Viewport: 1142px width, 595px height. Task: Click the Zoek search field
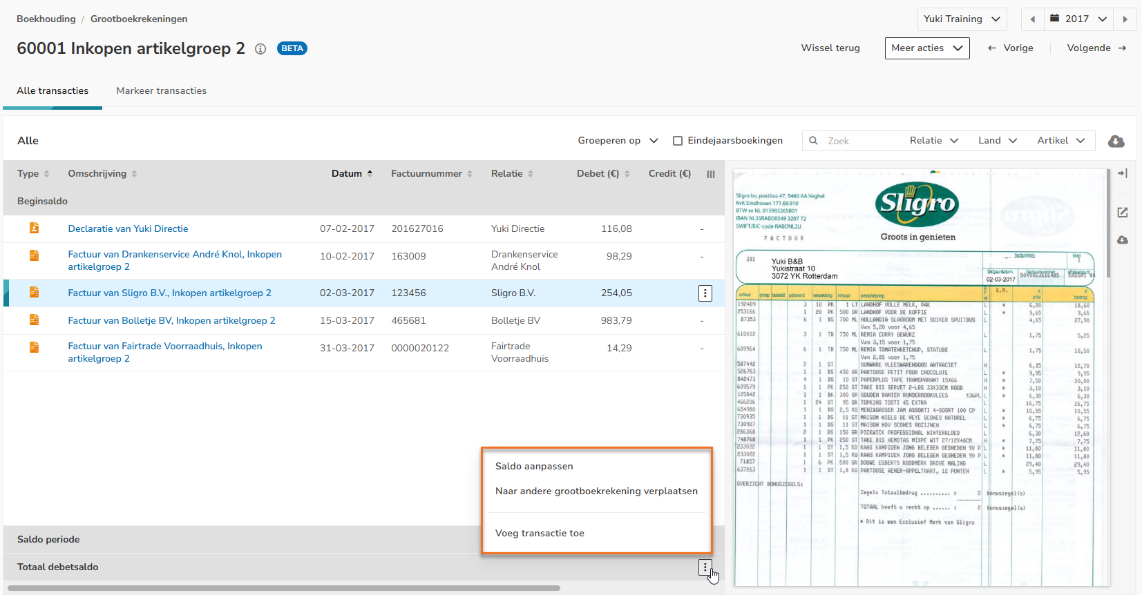pos(857,141)
